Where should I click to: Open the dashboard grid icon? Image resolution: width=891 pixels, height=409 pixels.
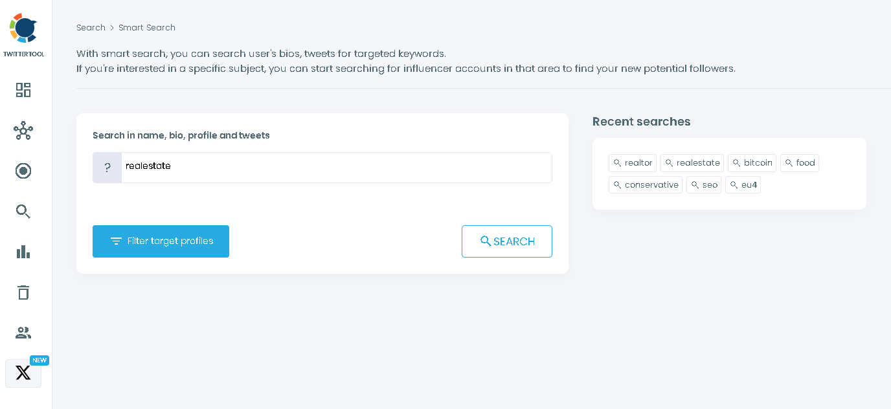pyautogui.click(x=23, y=90)
